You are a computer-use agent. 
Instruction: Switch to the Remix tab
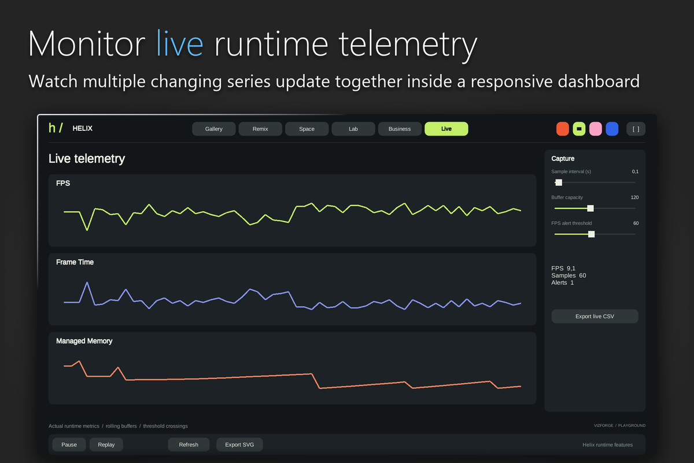260,129
